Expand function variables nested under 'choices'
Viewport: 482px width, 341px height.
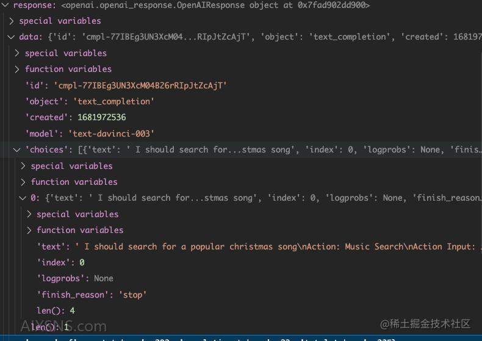[x=23, y=182]
